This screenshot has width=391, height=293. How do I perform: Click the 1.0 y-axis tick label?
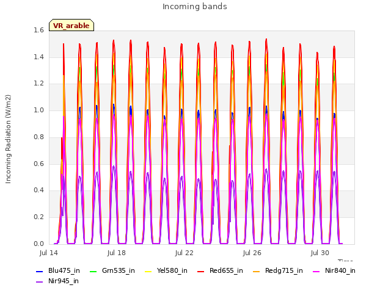point(38,110)
